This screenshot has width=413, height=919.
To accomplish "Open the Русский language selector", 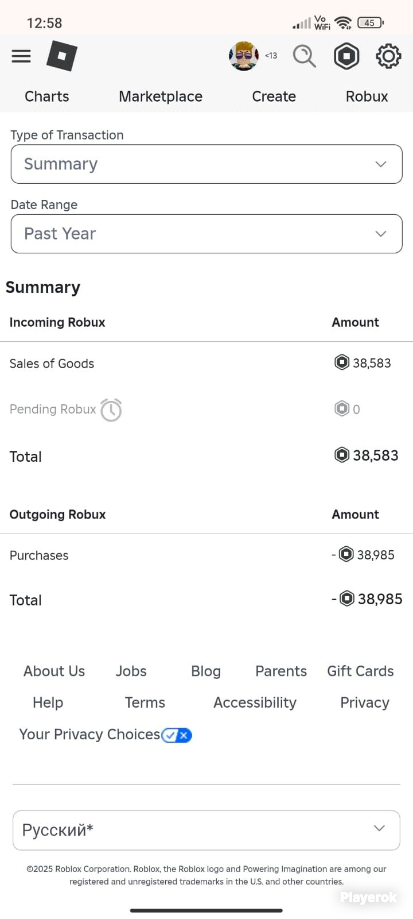I will (206, 830).
